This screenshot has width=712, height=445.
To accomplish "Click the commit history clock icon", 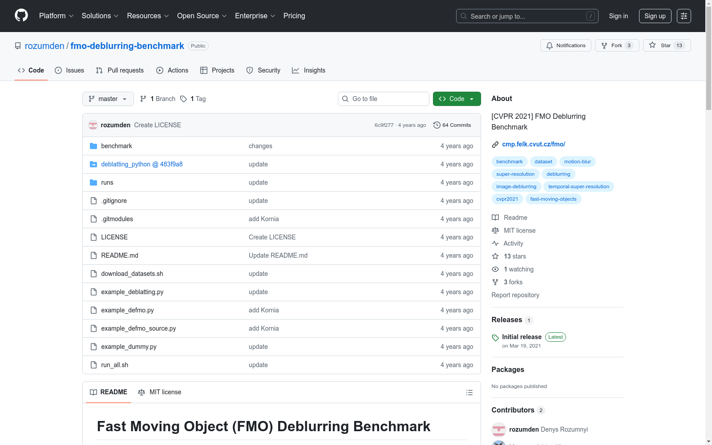I will coord(437,125).
